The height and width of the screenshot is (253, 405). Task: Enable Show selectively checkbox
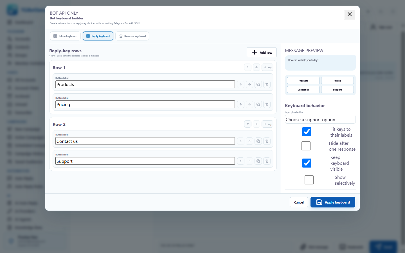coord(309,180)
